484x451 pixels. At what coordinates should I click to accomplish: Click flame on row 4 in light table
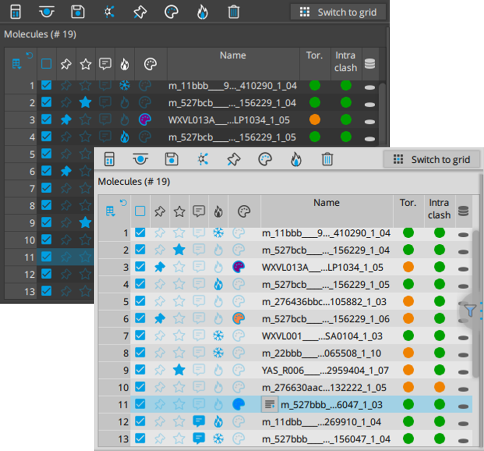click(x=218, y=284)
